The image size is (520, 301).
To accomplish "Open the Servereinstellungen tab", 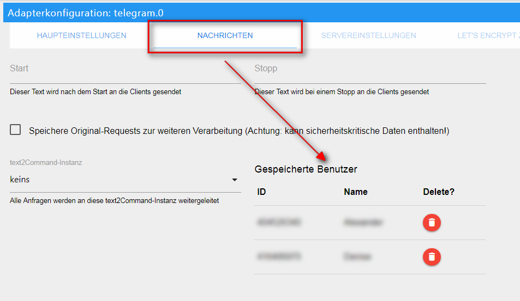I will pos(368,35).
